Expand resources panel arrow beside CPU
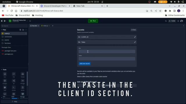 1,98
